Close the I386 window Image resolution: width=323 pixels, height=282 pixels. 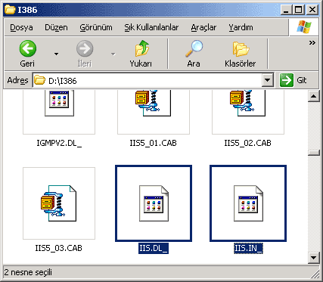pyautogui.click(x=312, y=10)
